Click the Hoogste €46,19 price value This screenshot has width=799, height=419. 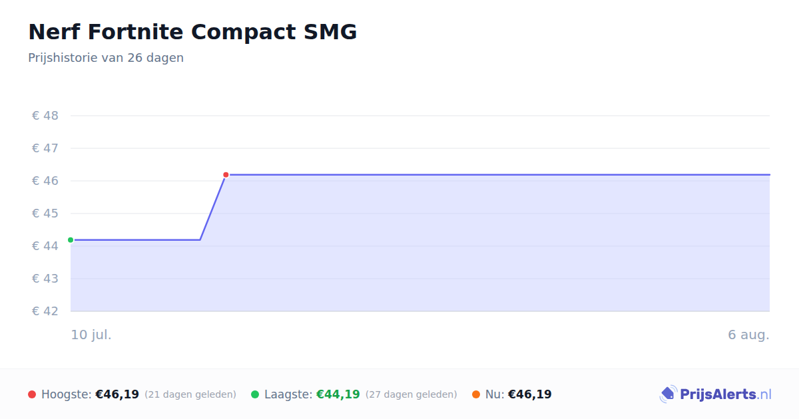(x=117, y=394)
